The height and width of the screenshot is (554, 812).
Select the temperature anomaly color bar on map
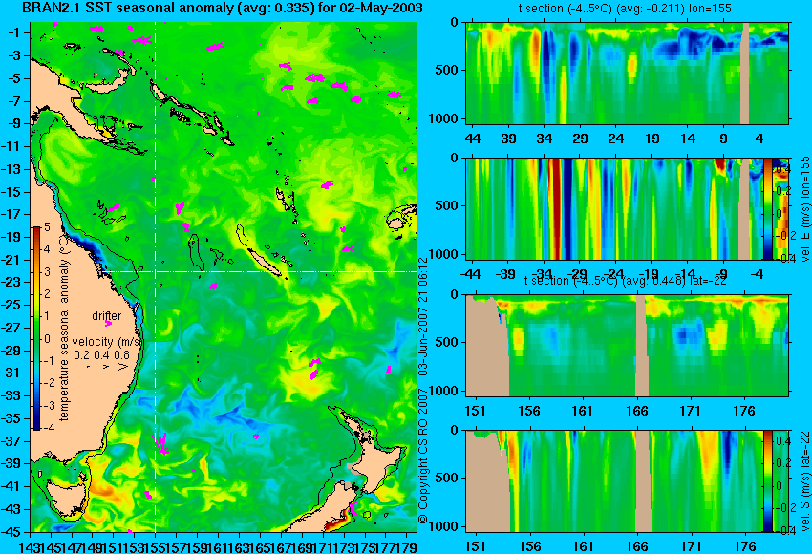(36, 329)
